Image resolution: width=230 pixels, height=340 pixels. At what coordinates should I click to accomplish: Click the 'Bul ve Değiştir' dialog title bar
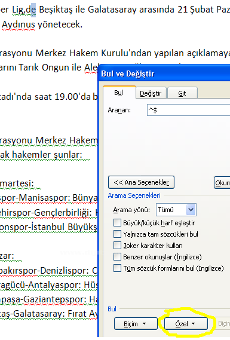(164, 73)
